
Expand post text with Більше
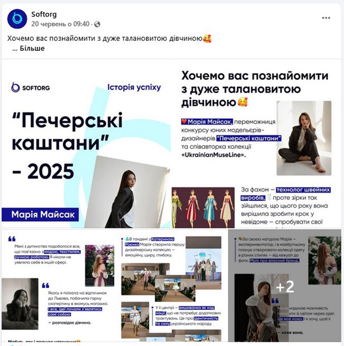(x=32, y=48)
